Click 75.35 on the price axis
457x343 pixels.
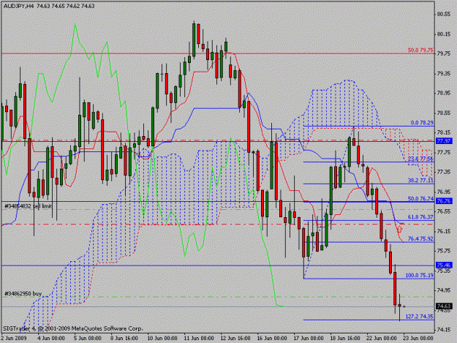[x=444, y=271]
